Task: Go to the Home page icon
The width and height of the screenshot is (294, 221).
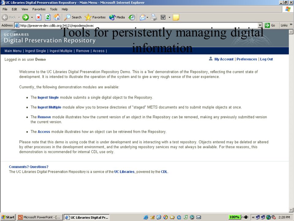Action: pyautogui.click(x=57, y=17)
